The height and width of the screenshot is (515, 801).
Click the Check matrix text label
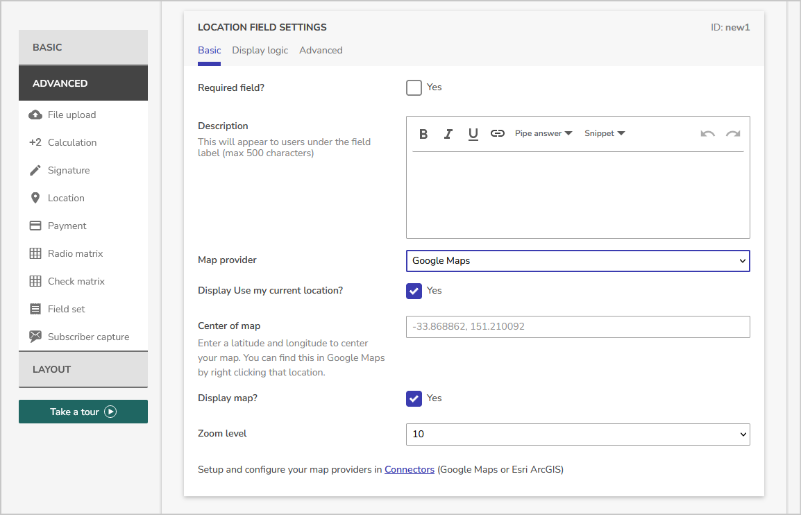(76, 281)
